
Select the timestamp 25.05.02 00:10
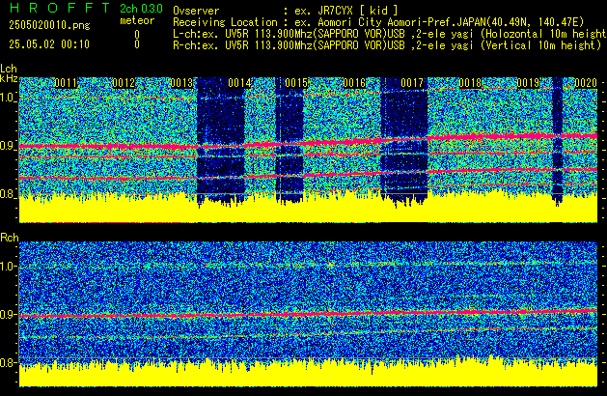[x=49, y=44]
